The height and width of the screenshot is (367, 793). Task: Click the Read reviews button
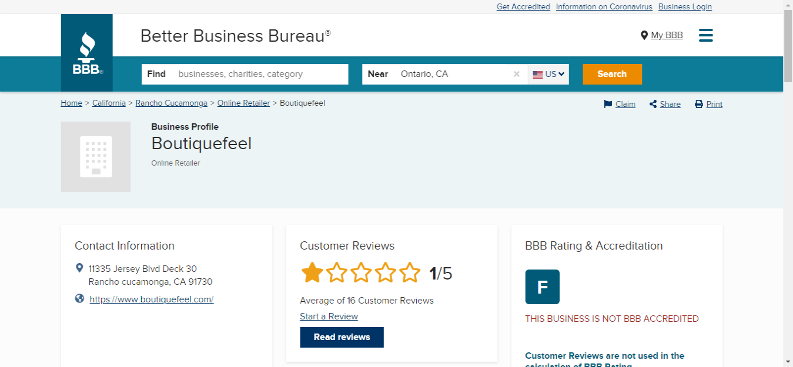(x=342, y=337)
